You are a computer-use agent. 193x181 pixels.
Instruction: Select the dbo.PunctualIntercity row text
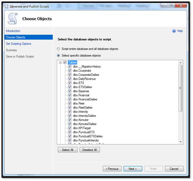point(86,140)
